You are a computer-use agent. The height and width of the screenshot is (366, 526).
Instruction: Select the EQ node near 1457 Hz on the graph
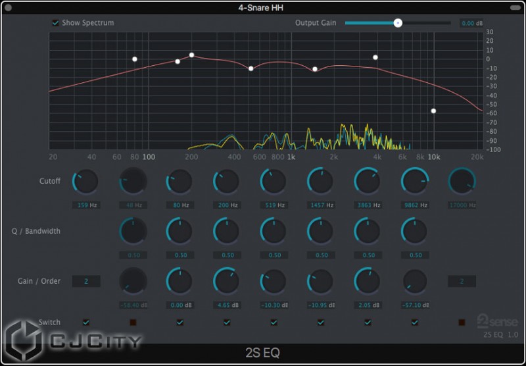tap(315, 69)
